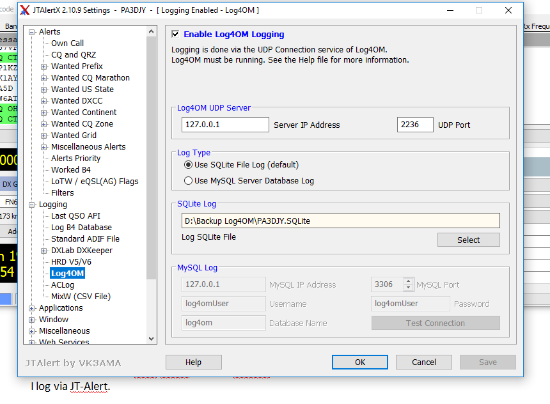
Task: Click the MySQL Port number field
Action: [388, 284]
